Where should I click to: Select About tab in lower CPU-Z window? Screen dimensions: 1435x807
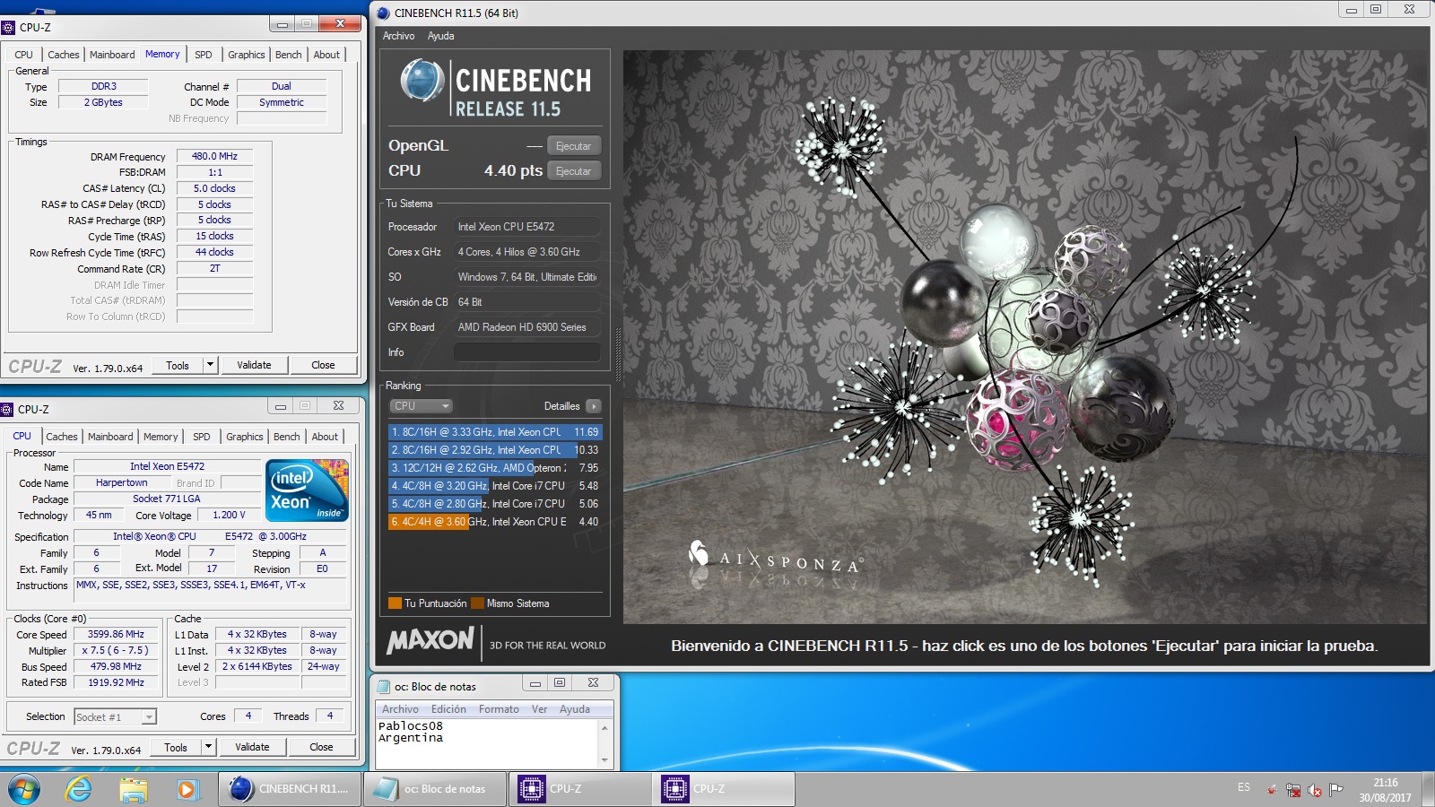[325, 437]
